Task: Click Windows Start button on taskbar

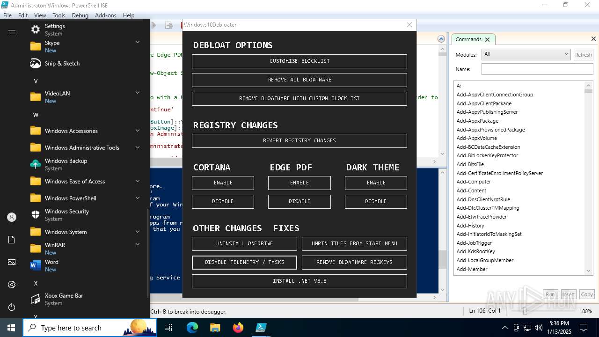Action: tap(11, 328)
